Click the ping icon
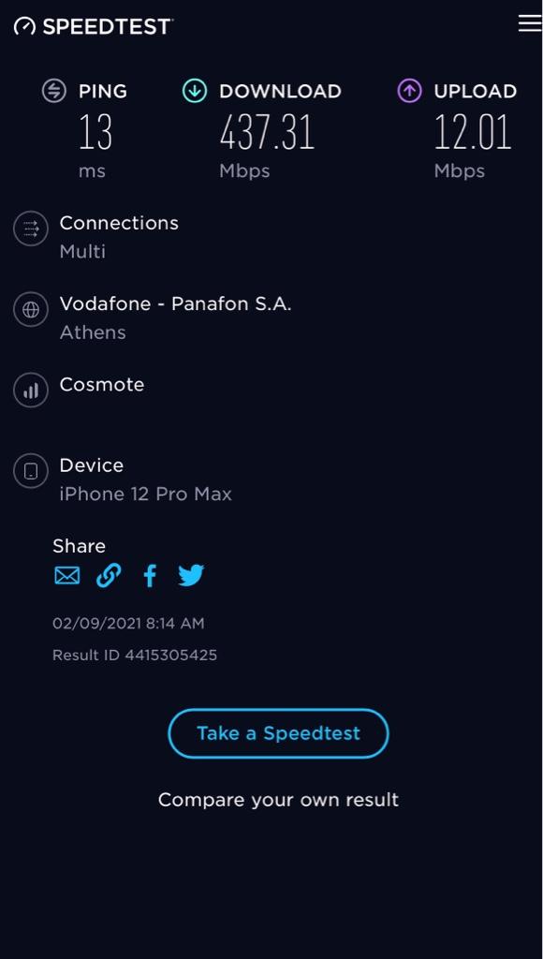543x959 pixels. click(53, 91)
